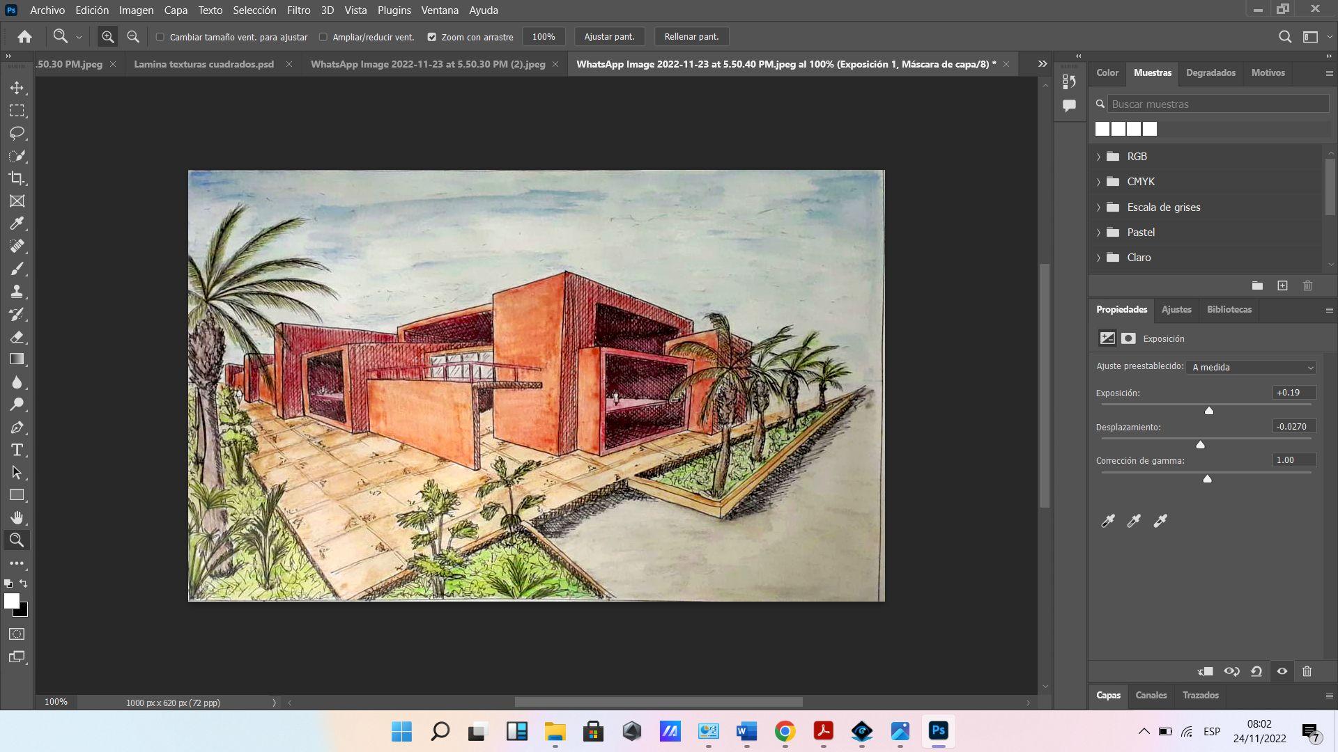Select the Horizontal Type tool
Image resolution: width=1338 pixels, height=752 pixels.
(x=17, y=450)
